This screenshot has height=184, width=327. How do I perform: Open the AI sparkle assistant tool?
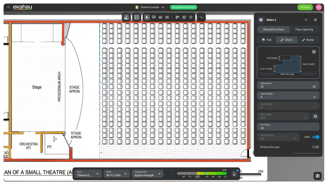201,17
